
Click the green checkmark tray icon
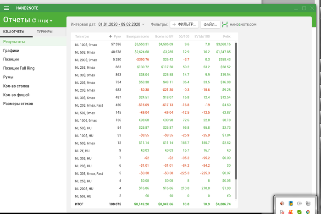pyautogui.click(x=299, y=212)
